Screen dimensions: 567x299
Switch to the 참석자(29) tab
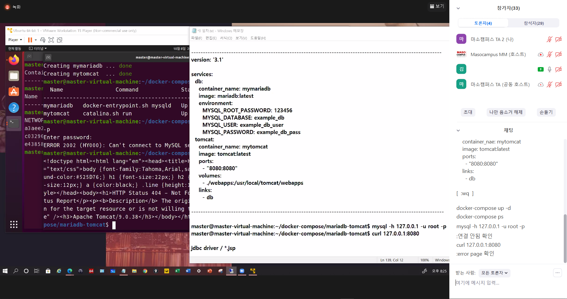(534, 23)
